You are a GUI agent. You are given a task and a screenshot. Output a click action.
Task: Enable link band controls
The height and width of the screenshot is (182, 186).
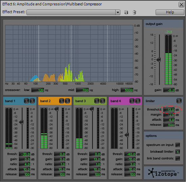pyautogui.click(x=178, y=158)
